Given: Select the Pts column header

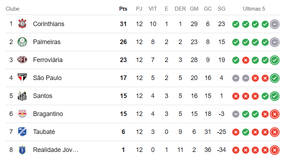Looking at the screenshot, I should pyautogui.click(x=123, y=9).
